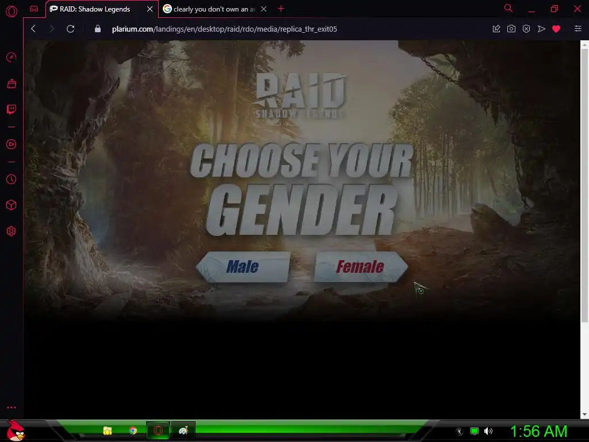The width and height of the screenshot is (589, 442).
Task: Open the Twitch panel in sidebar
Action: (12, 109)
